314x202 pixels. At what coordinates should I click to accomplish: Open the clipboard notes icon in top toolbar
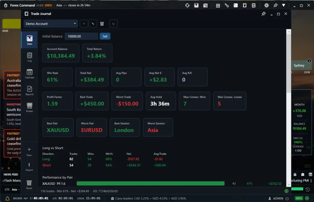[254, 5]
